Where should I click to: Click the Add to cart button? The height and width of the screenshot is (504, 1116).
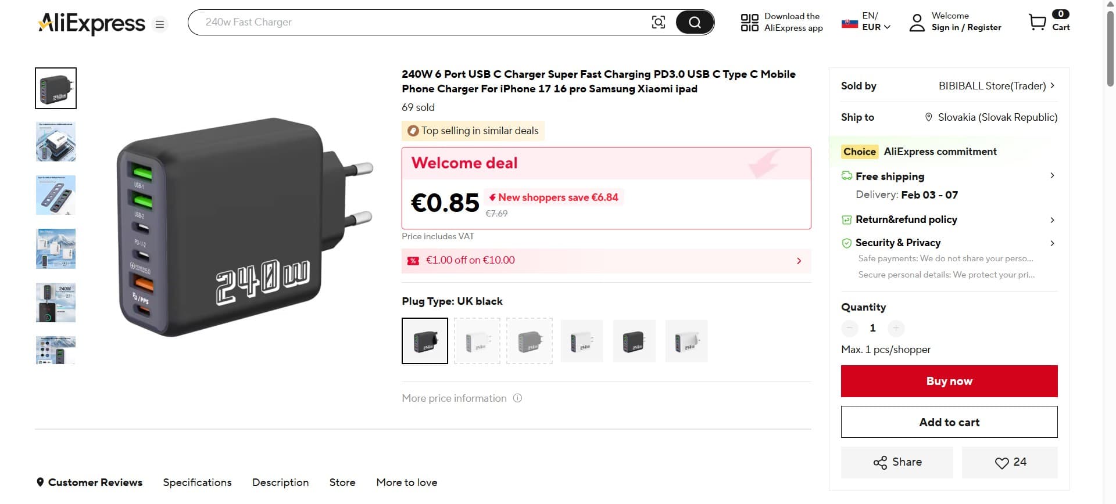pos(949,422)
